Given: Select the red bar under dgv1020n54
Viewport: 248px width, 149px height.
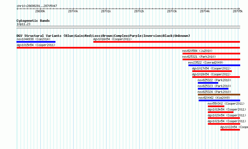Looking at the screenshot, I should [x=224, y=118].
